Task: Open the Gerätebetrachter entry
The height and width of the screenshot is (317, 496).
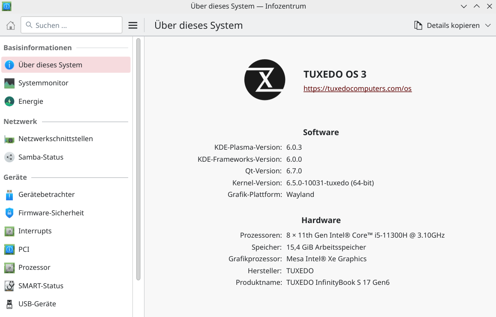Action: (66, 195)
